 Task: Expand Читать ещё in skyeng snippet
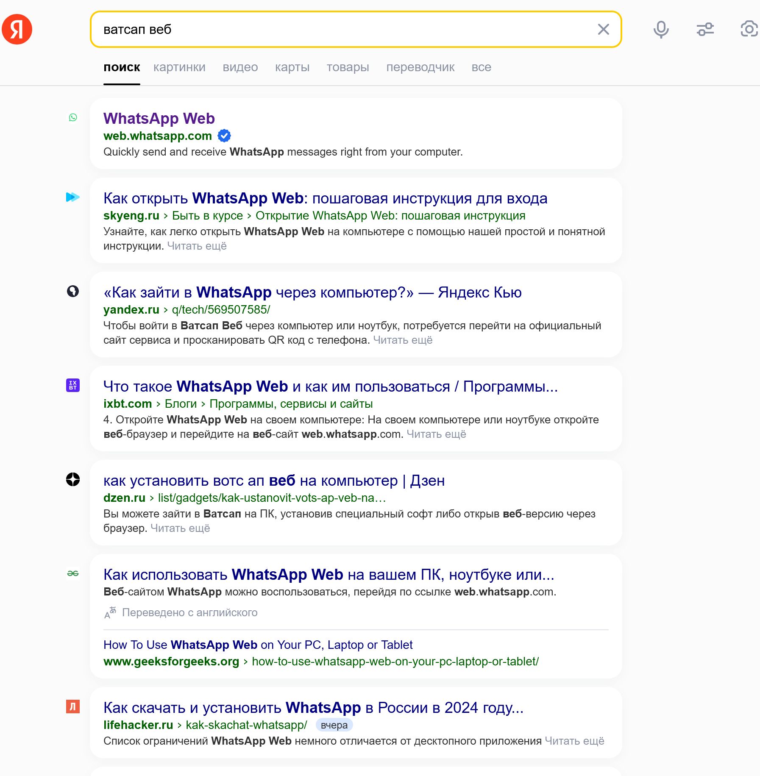pyautogui.click(x=197, y=246)
